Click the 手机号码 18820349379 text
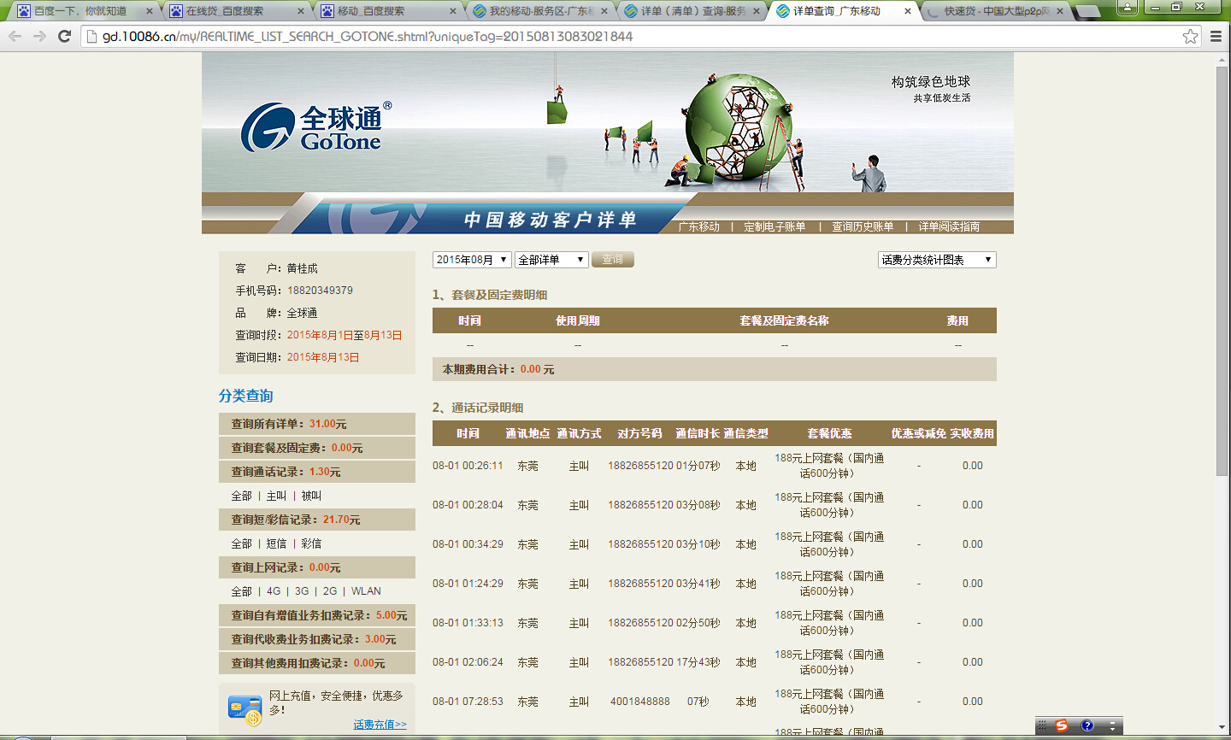Screen dimensions: 1231x740 click(x=294, y=291)
